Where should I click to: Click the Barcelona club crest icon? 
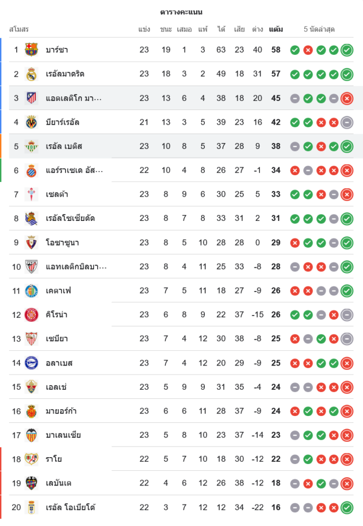point(32,50)
